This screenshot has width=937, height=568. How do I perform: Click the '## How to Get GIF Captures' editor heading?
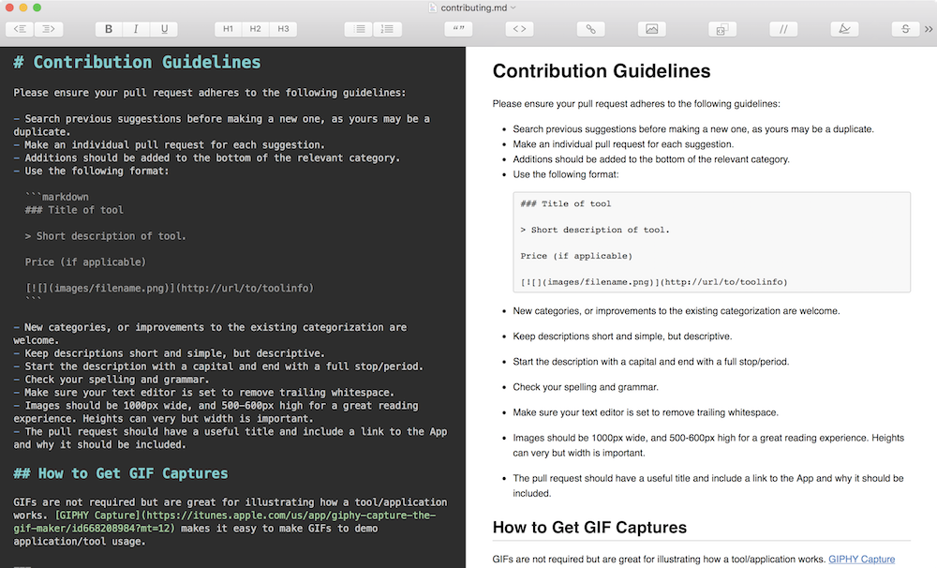pos(121,473)
